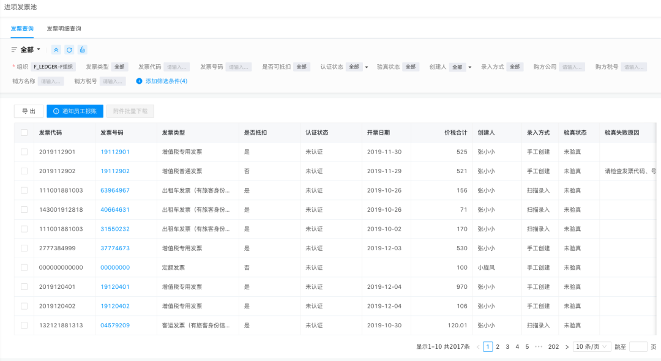Image resolution: width=661 pixels, height=361 pixels.
Task: Open the 10 条/页 page size dropdown
Action: click(591, 346)
